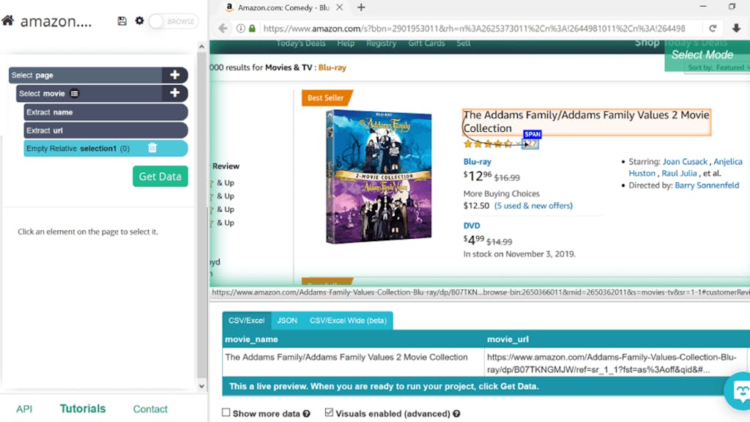Click the Blu-ray category in results header
750x422 pixels.
333,67
